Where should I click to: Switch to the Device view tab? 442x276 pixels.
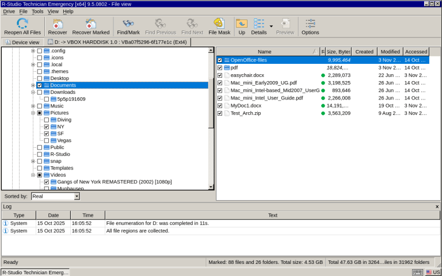22,42
